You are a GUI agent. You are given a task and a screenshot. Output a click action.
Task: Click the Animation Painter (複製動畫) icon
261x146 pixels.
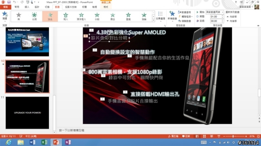pos(179,21)
